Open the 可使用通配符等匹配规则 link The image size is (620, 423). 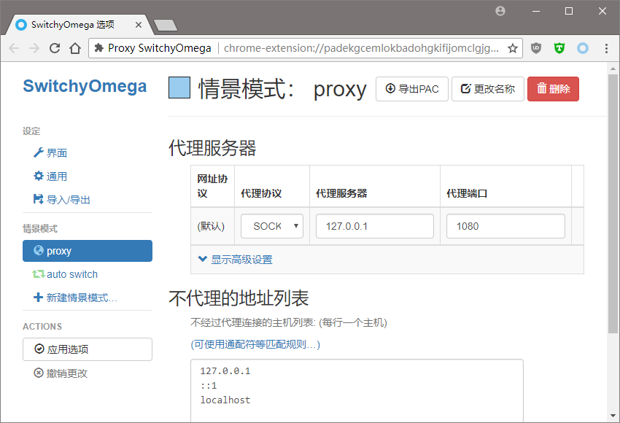tap(255, 344)
